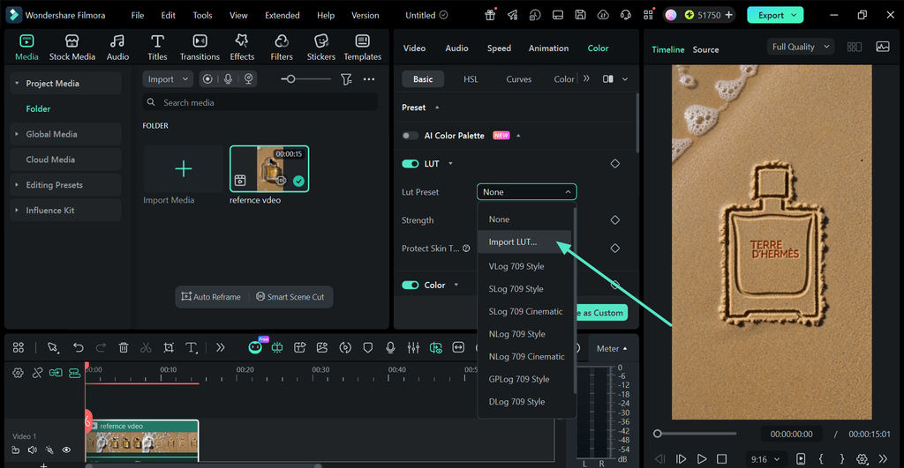Open the Media tab
The width and height of the screenshot is (904, 468).
(x=26, y=48)
